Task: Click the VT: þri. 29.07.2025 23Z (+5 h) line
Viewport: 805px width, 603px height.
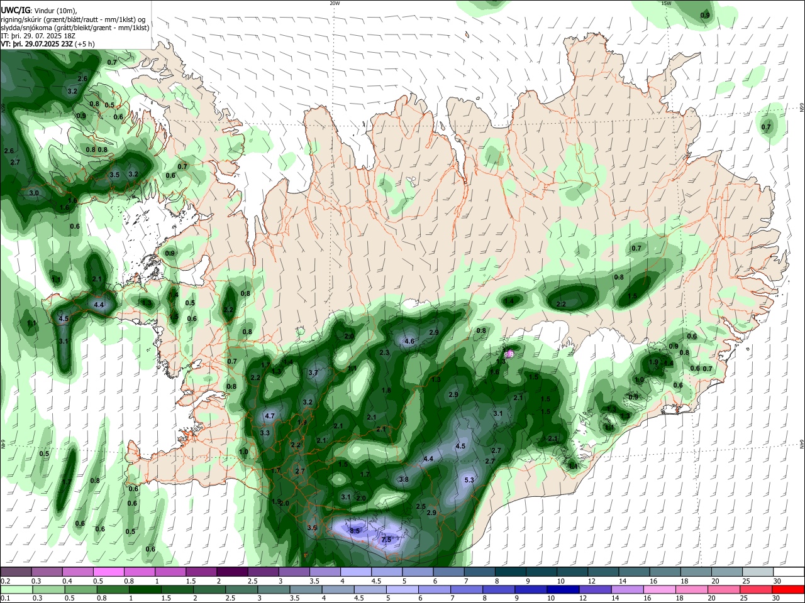Action: point(48,44)
